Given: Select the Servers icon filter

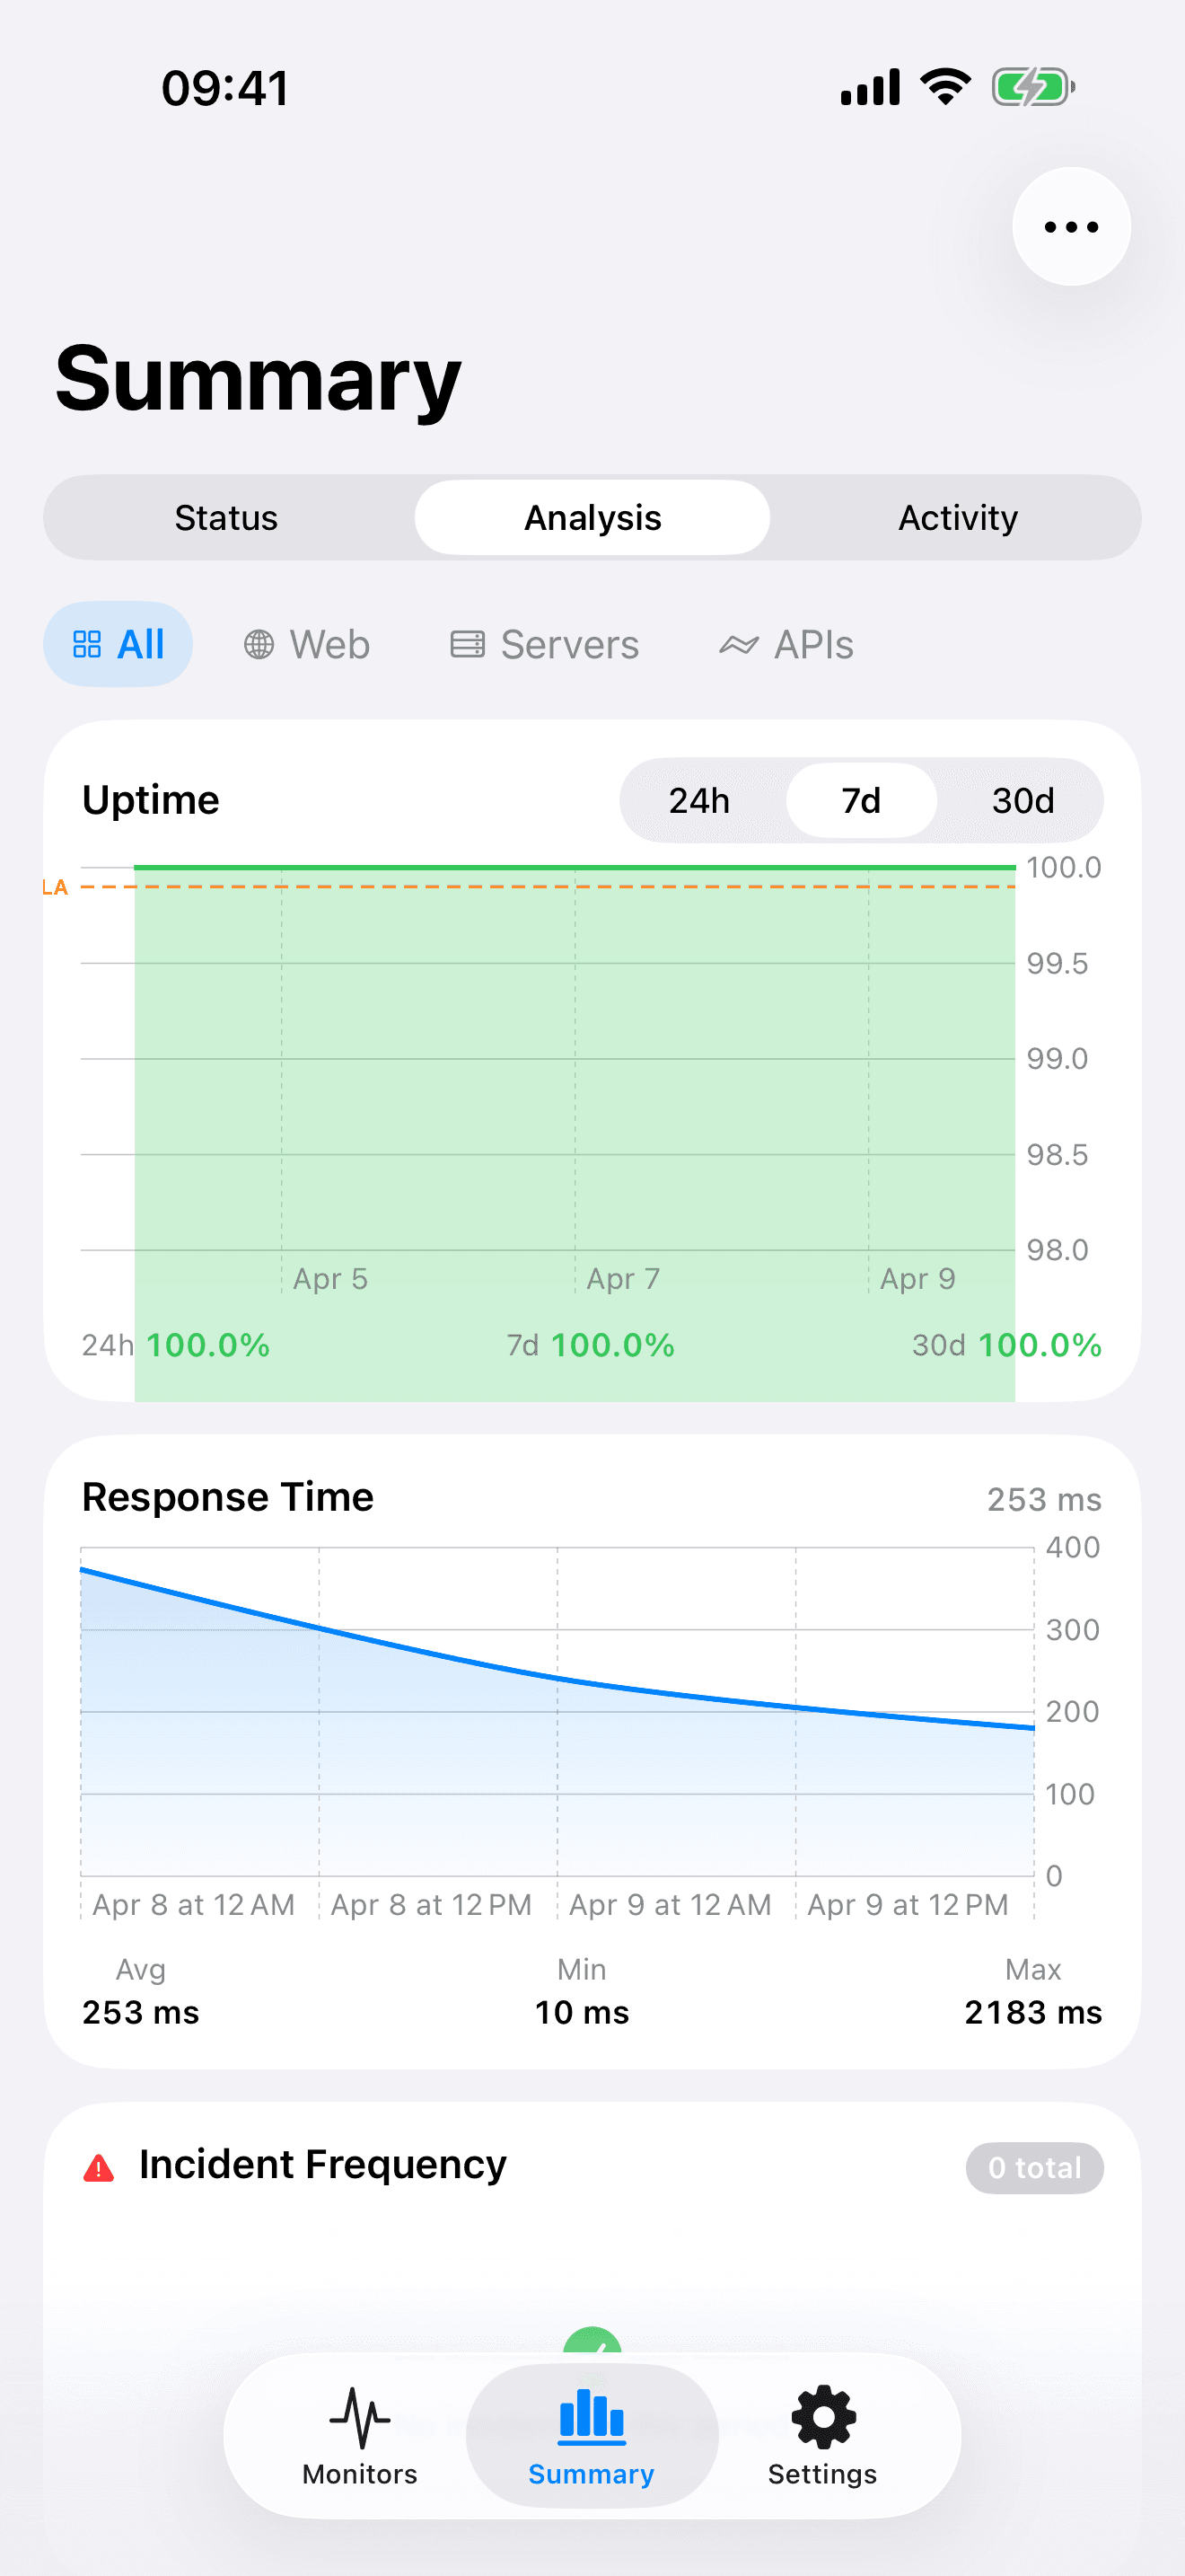Looking at the screenshot, I should (x=470, y=644).
